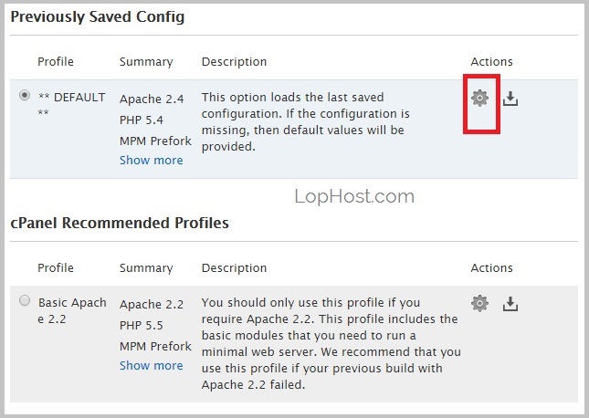The image size is (589, 418).
Task: Click the LopHost.com watermark text
Action: tap(354, 196)
